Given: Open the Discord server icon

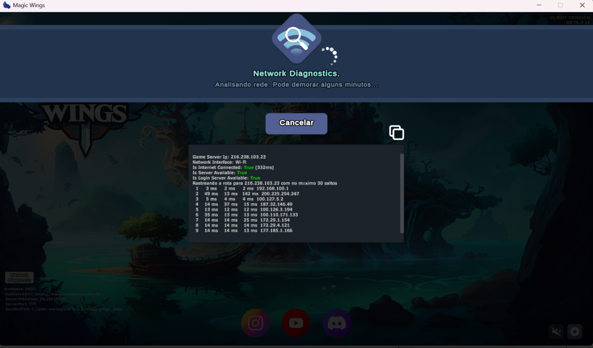Looking at the screenshot, I should (336, 323).
